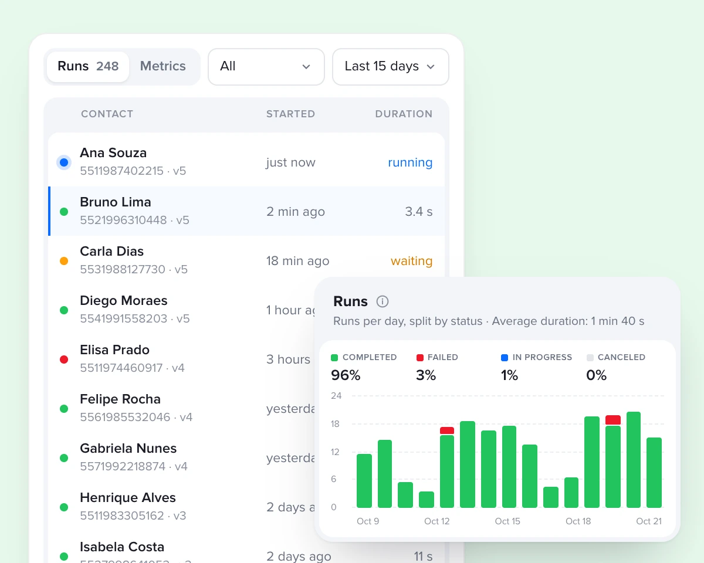Click the '18 min ago' started time
The image size is (704, 563).
click(x=298, y=261)
